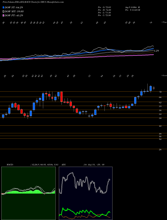The height and width of the screenshot is (220, 167).
Task: Click the Pre O: 72.69 value
Action: (x=105, y=7)
